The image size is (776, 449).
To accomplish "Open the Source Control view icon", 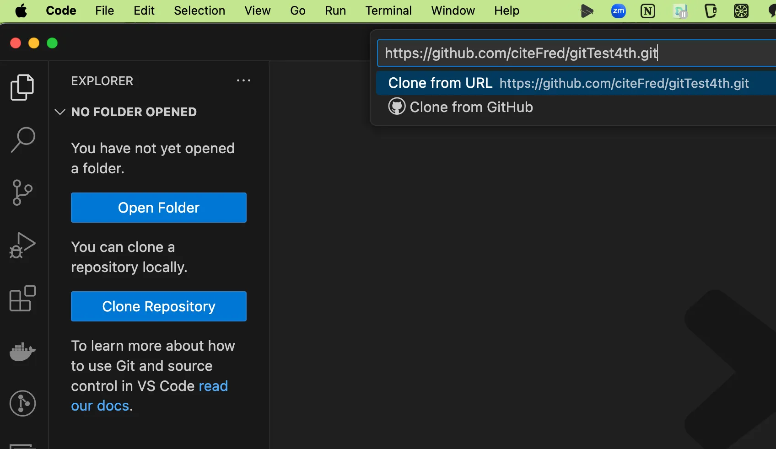I will point(22,192).
